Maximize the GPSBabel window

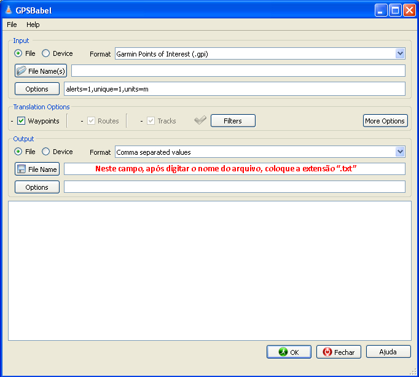(395, 10)
